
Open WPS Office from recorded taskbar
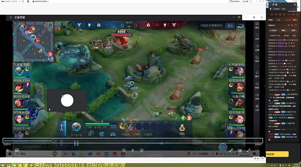98,154
